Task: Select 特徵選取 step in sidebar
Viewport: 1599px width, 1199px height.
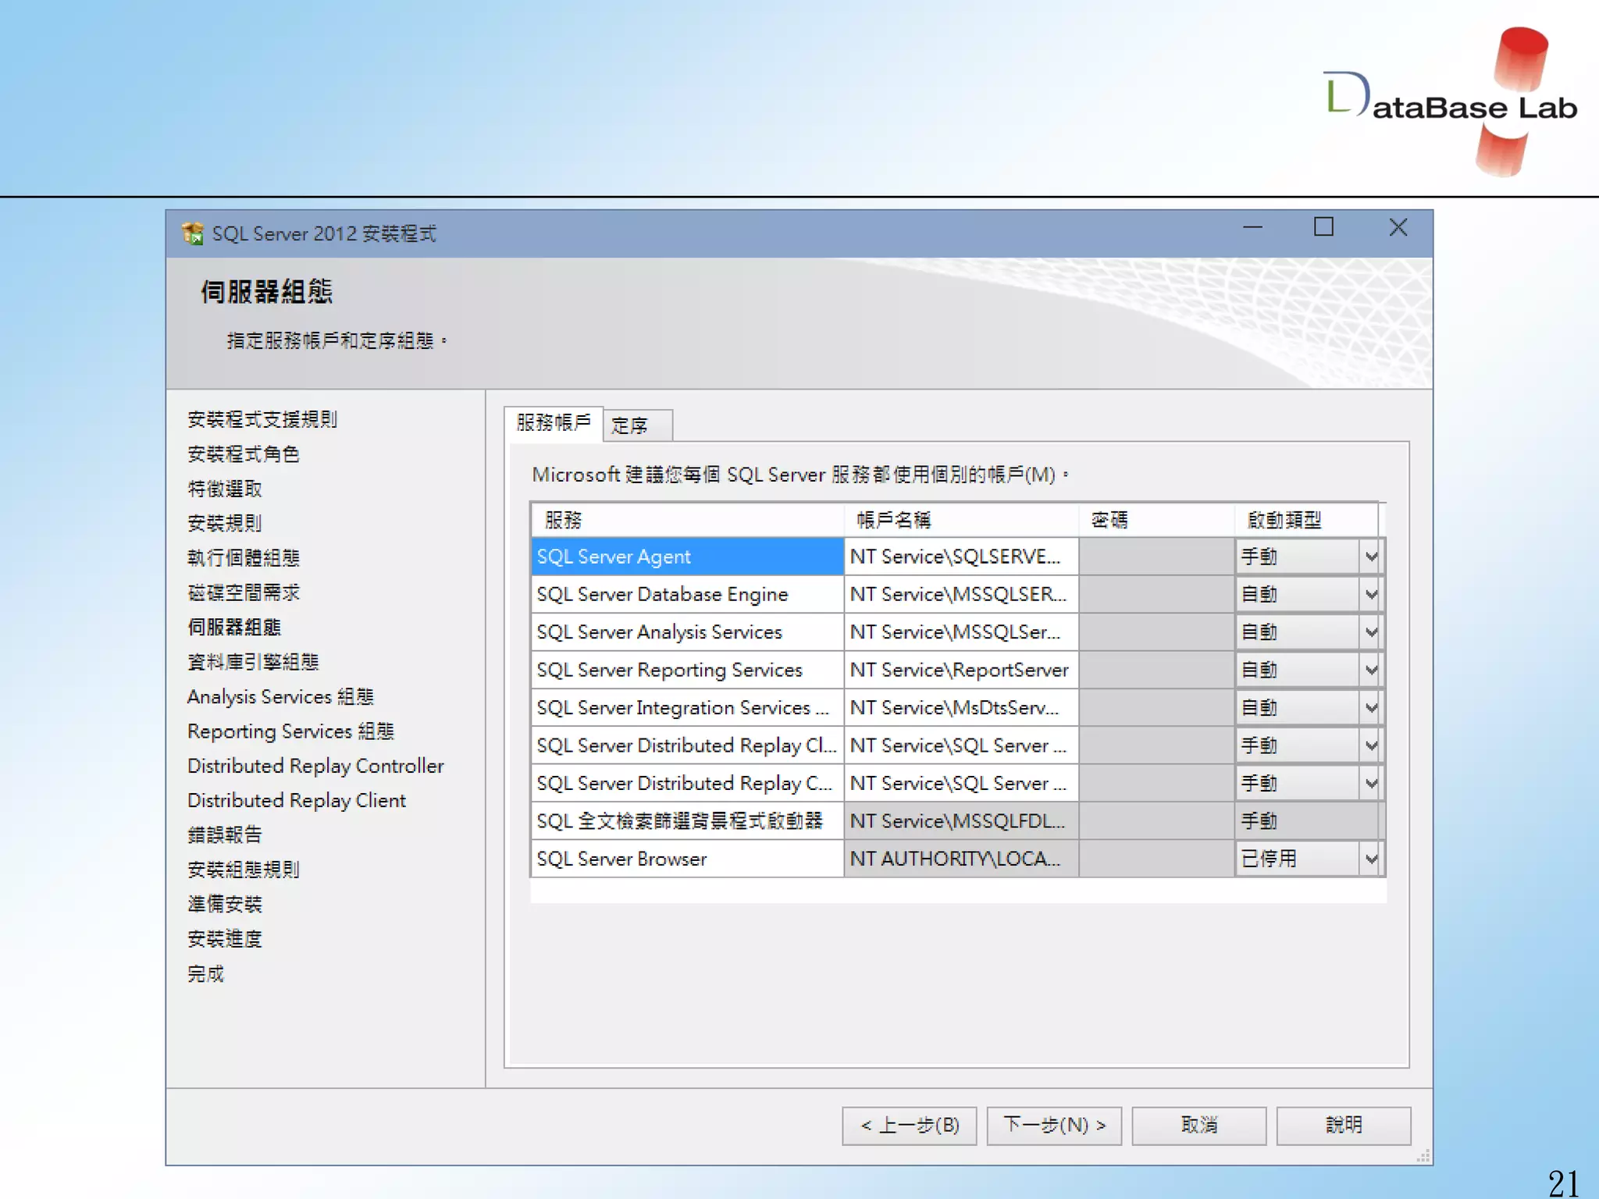Action: pos(225,489)
